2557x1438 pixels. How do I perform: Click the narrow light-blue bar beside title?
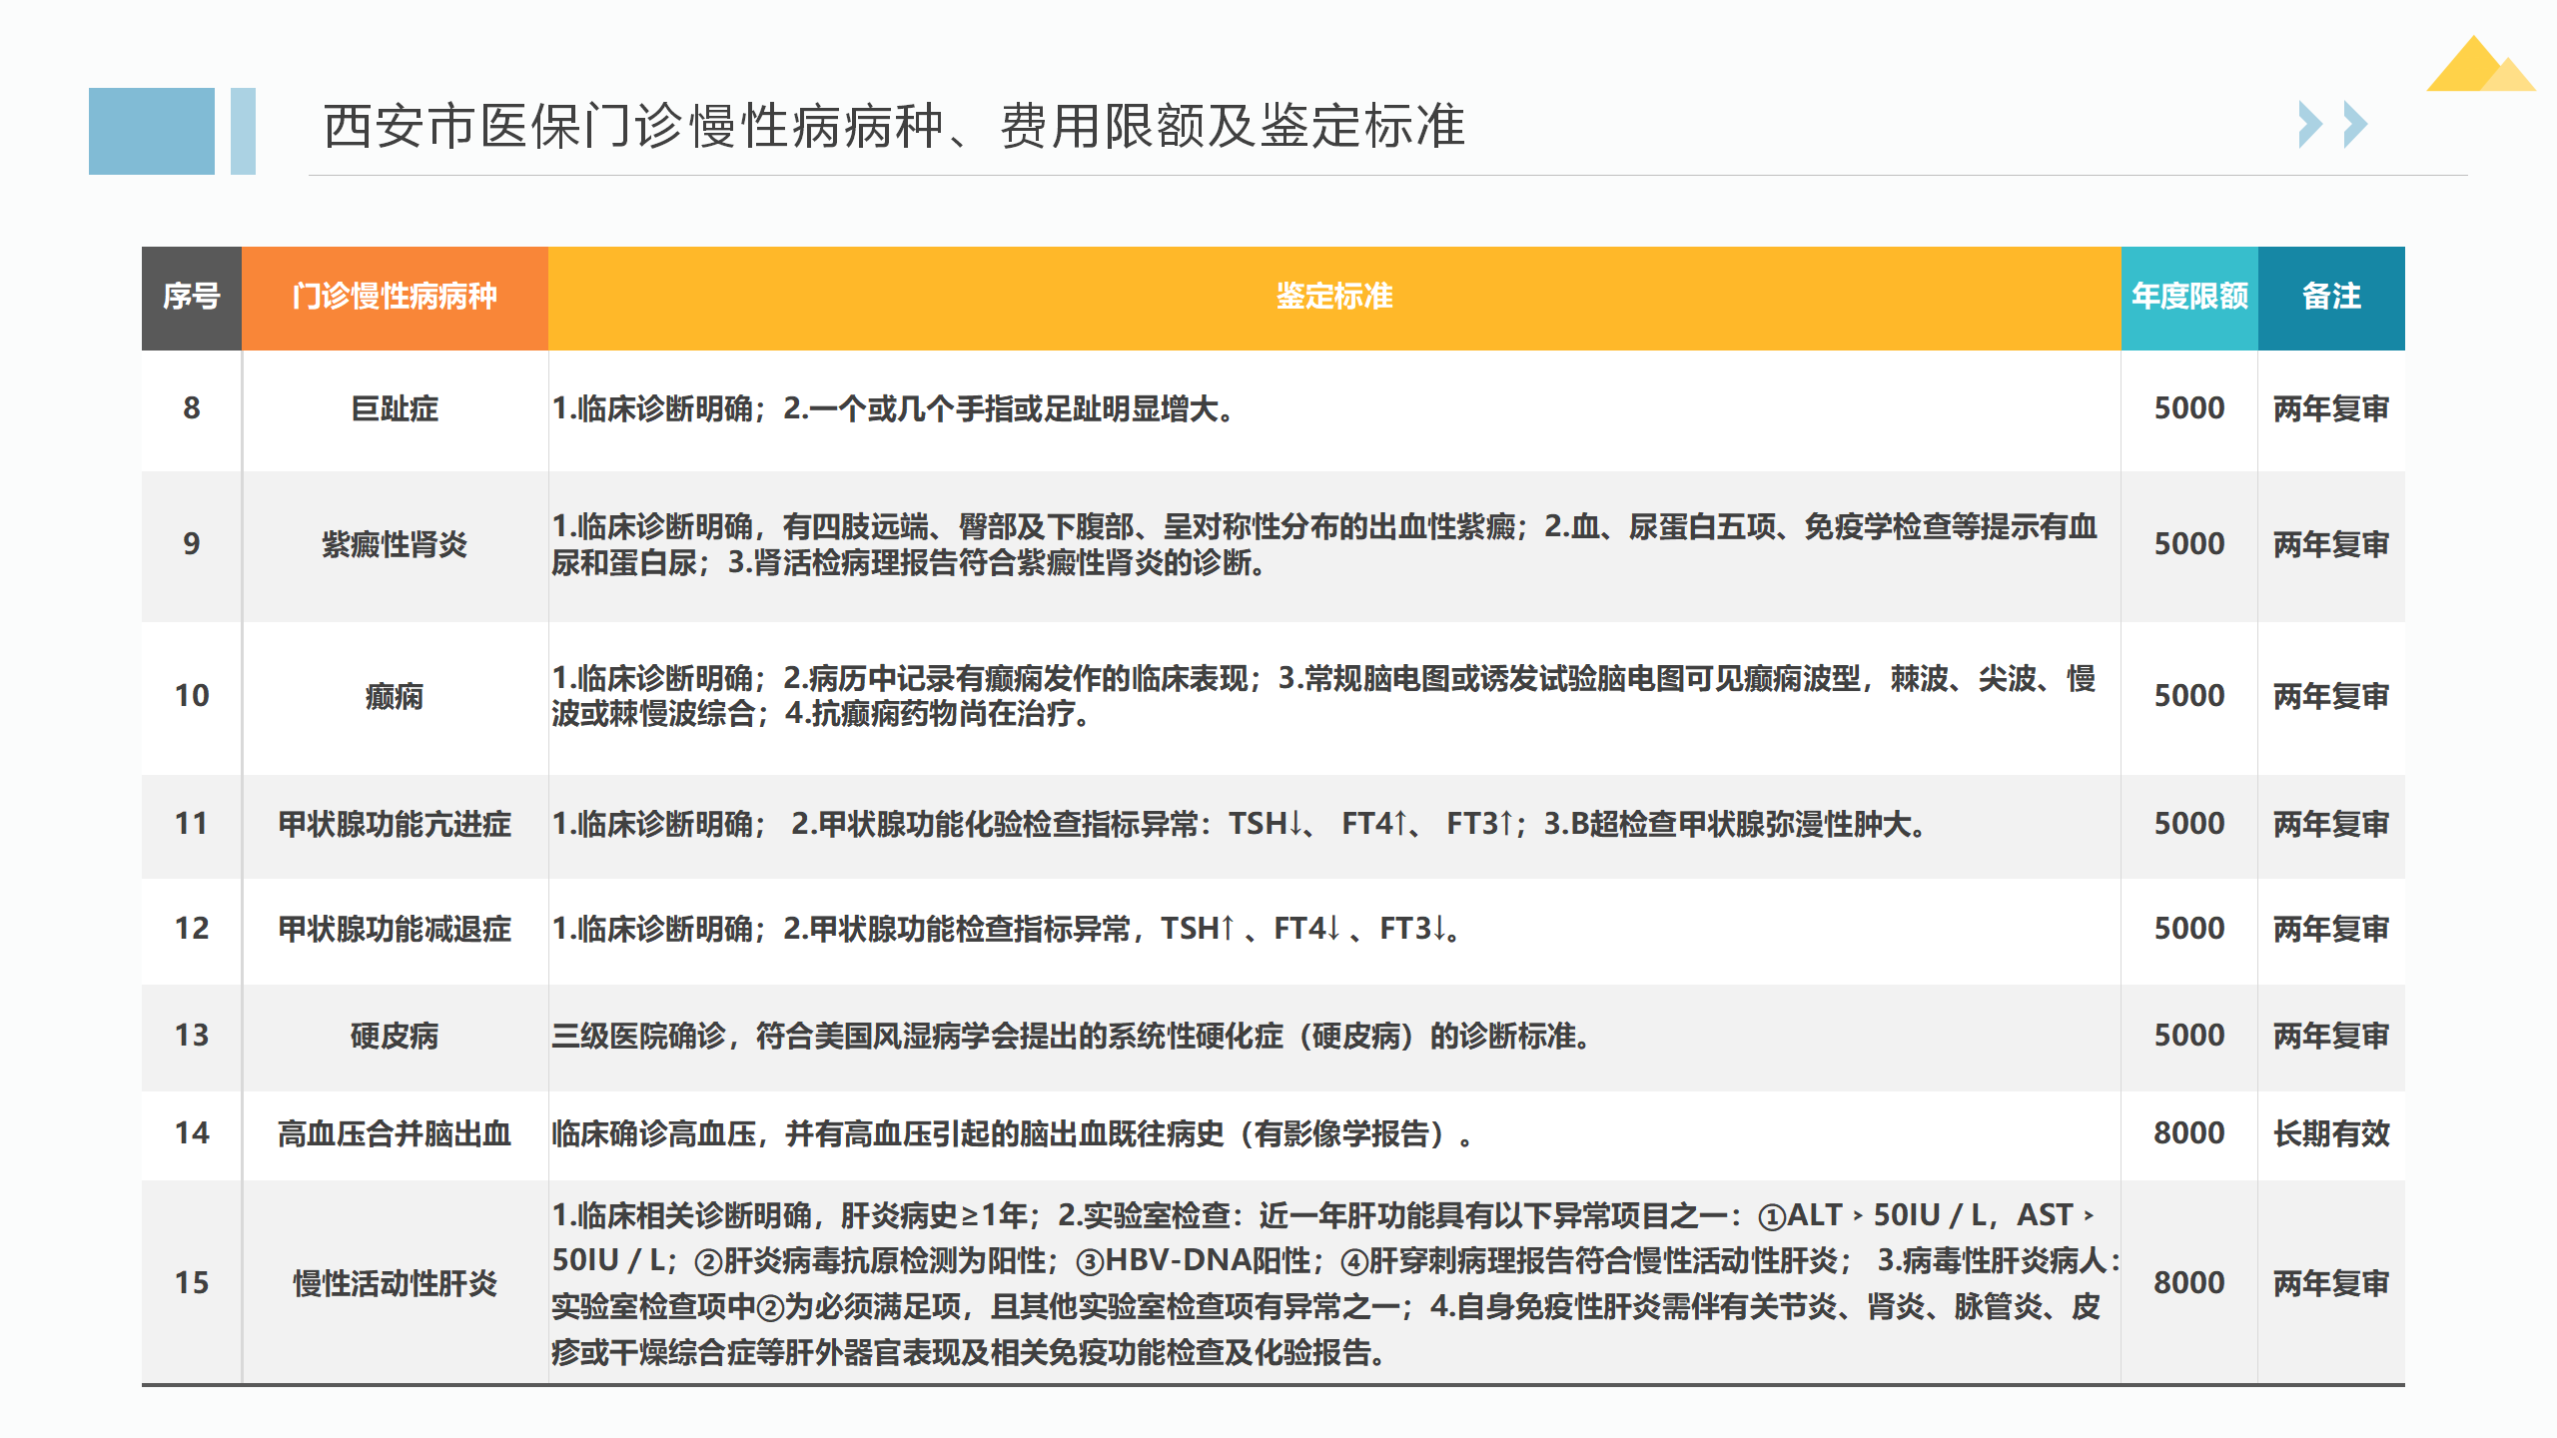pyautogui.click(x=243, y=131)
